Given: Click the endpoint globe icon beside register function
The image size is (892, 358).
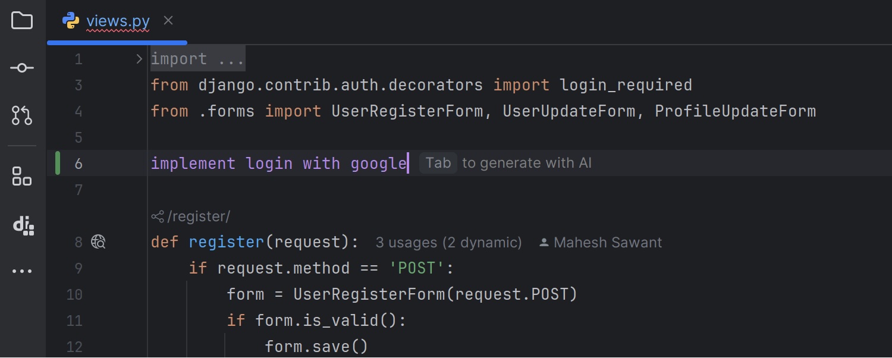Looking at the screenshot, I should click(x=99, y=241).
